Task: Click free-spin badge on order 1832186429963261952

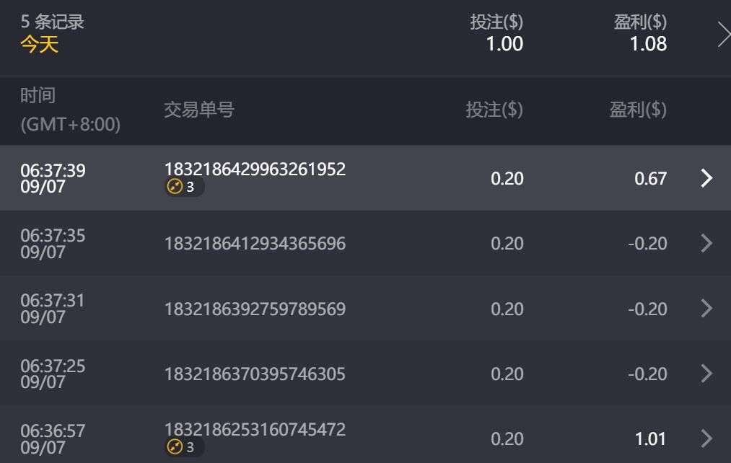Action: pos(183,188)
